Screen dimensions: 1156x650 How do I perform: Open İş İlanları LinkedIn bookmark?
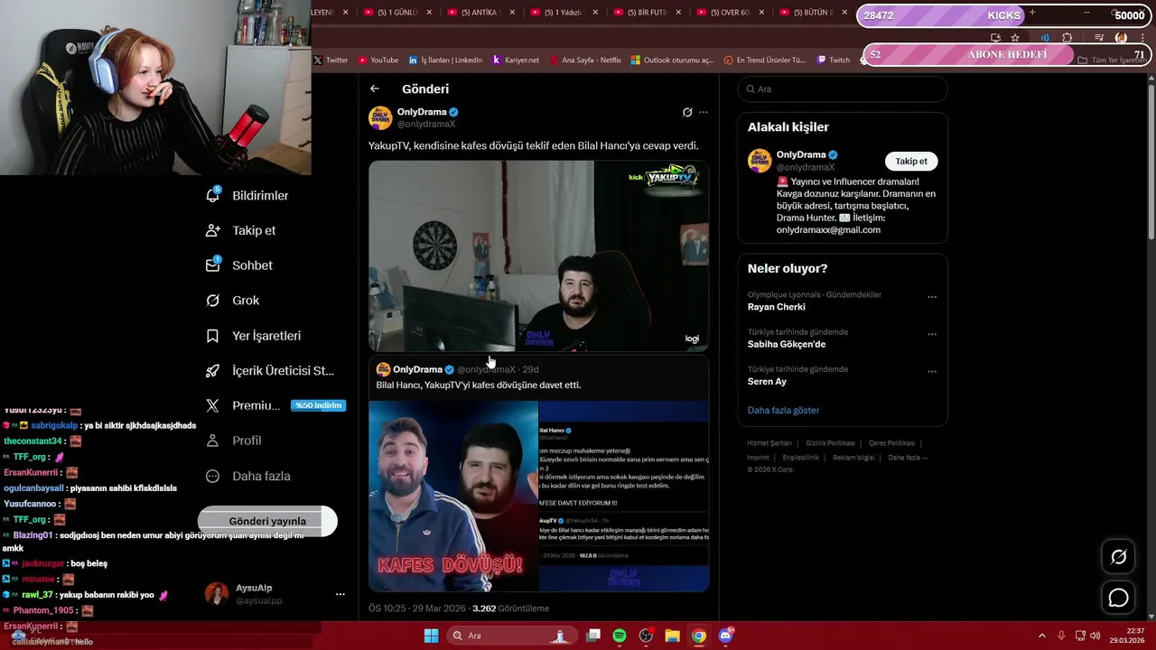coord(445,60)
